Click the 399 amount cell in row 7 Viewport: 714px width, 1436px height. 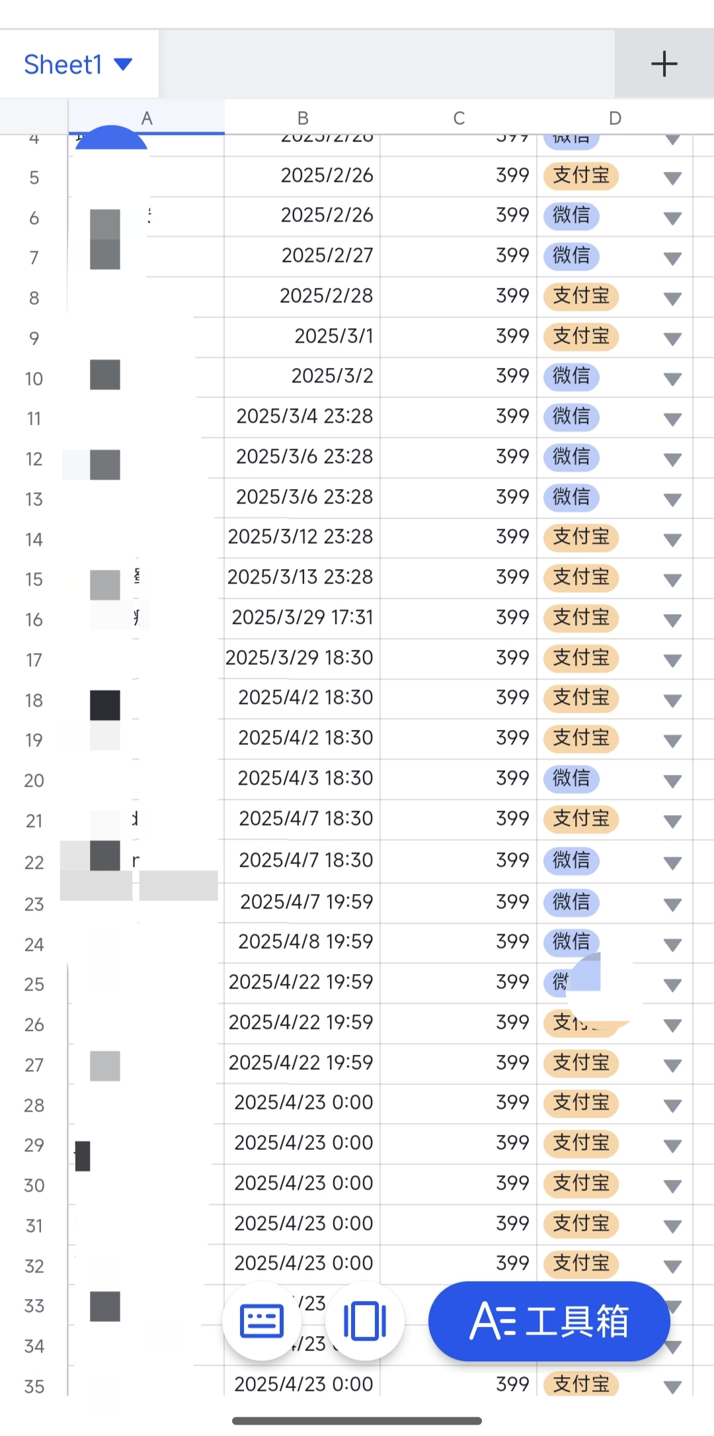point(459,255)
